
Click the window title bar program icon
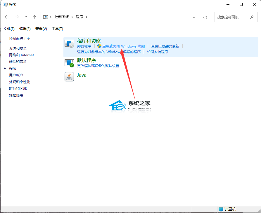click(5, 4)
